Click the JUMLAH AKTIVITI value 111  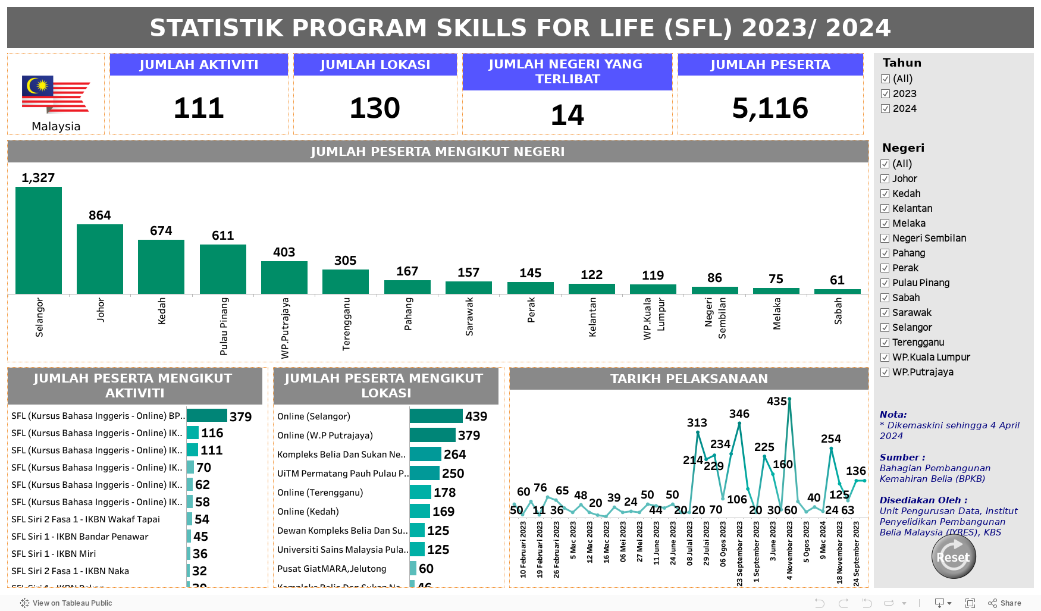[x=199, y=108]
